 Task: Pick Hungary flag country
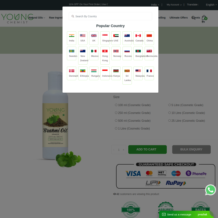pyautogui.click(x=94, y=73)
